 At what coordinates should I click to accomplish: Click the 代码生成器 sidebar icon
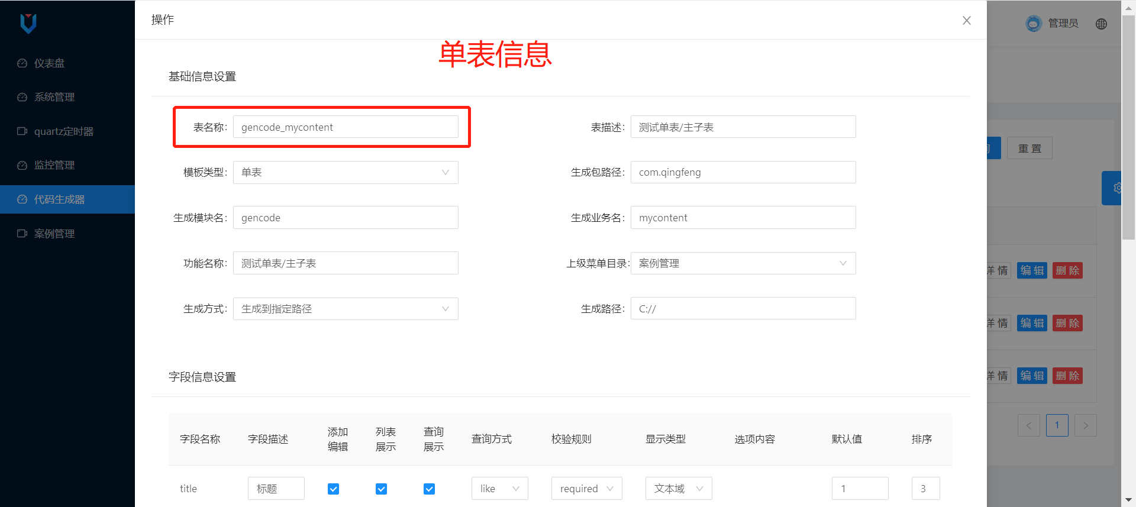click(22, 199)
